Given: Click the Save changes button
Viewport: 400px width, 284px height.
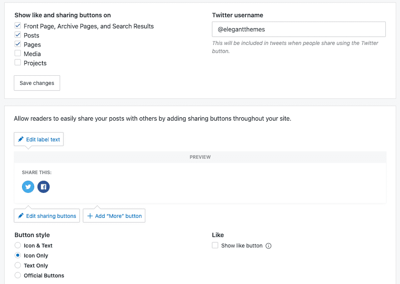Looking at the screenshot, I should [37, 83].
